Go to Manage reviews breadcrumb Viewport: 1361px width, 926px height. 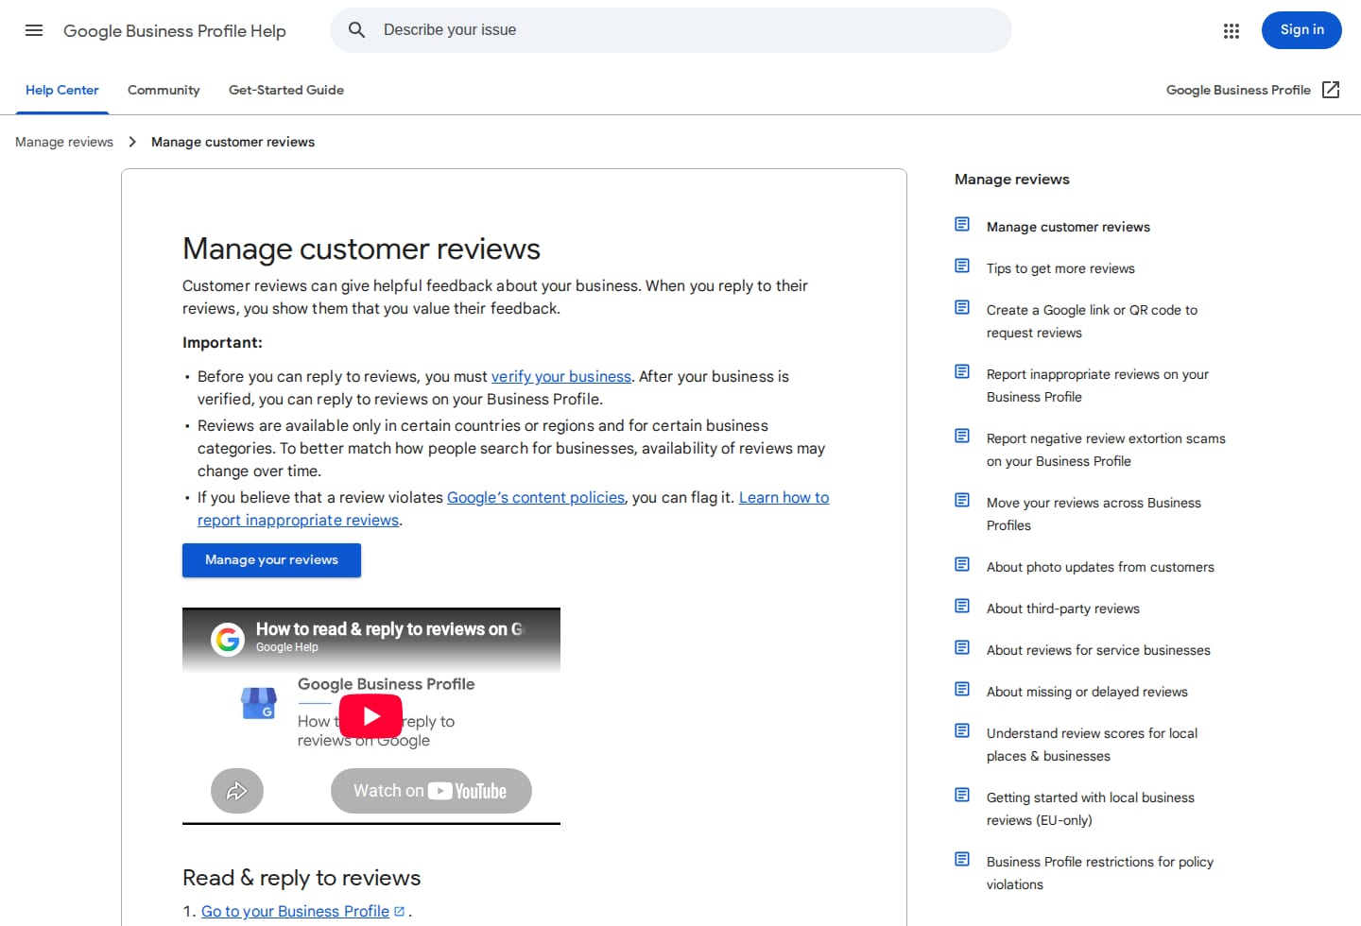coord(64,142)
